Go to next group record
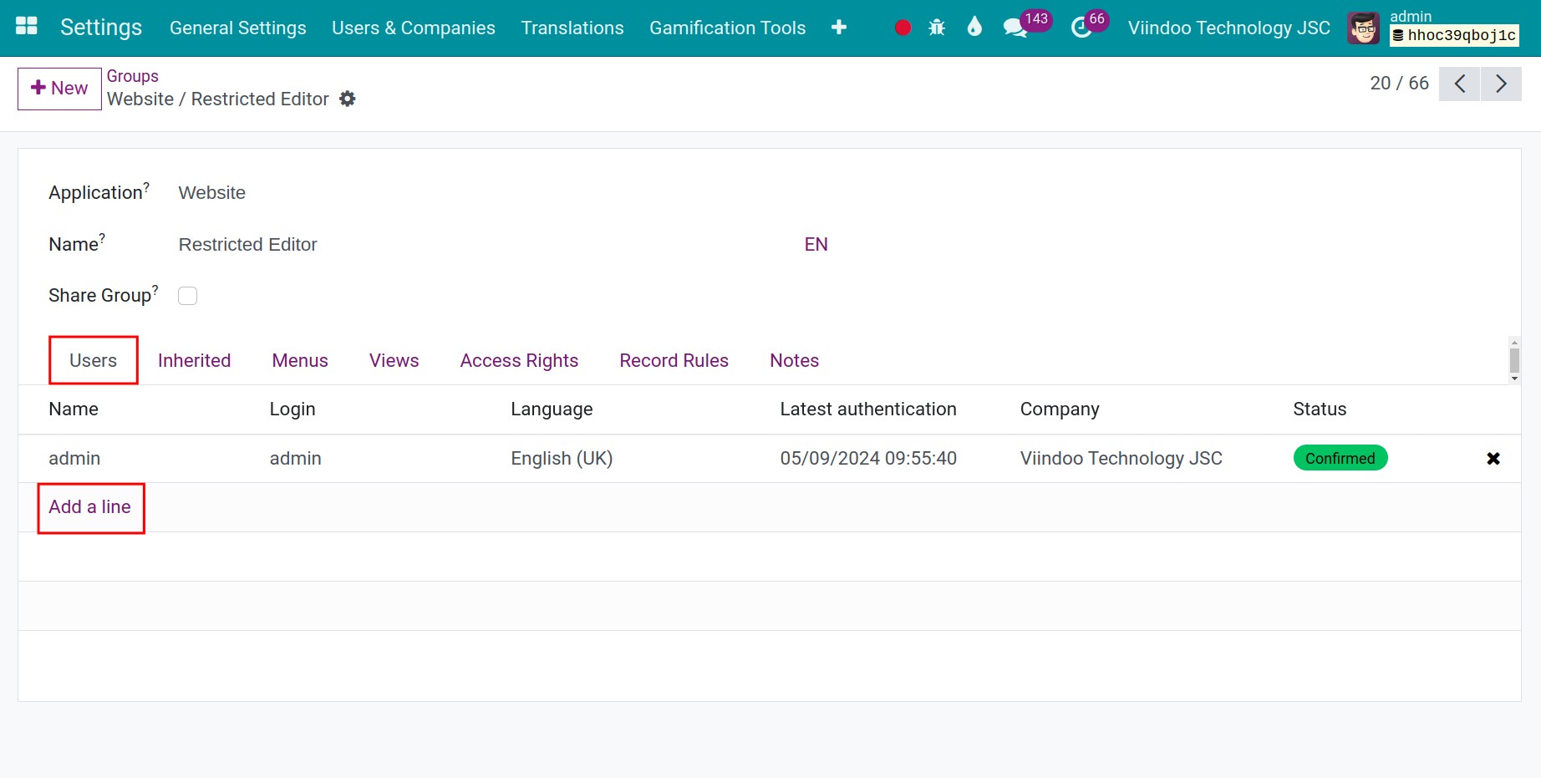 [1501, 84]
